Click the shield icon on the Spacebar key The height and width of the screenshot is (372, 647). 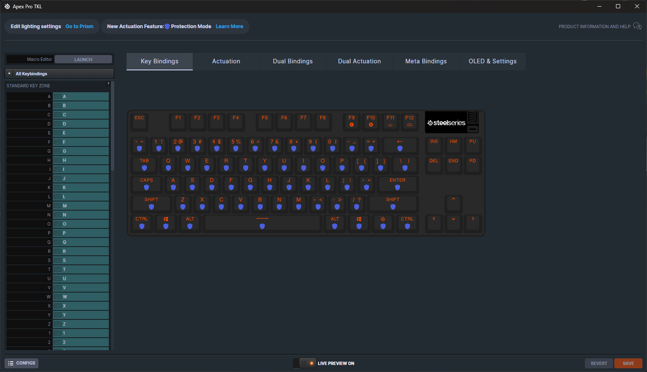point(262,226)
